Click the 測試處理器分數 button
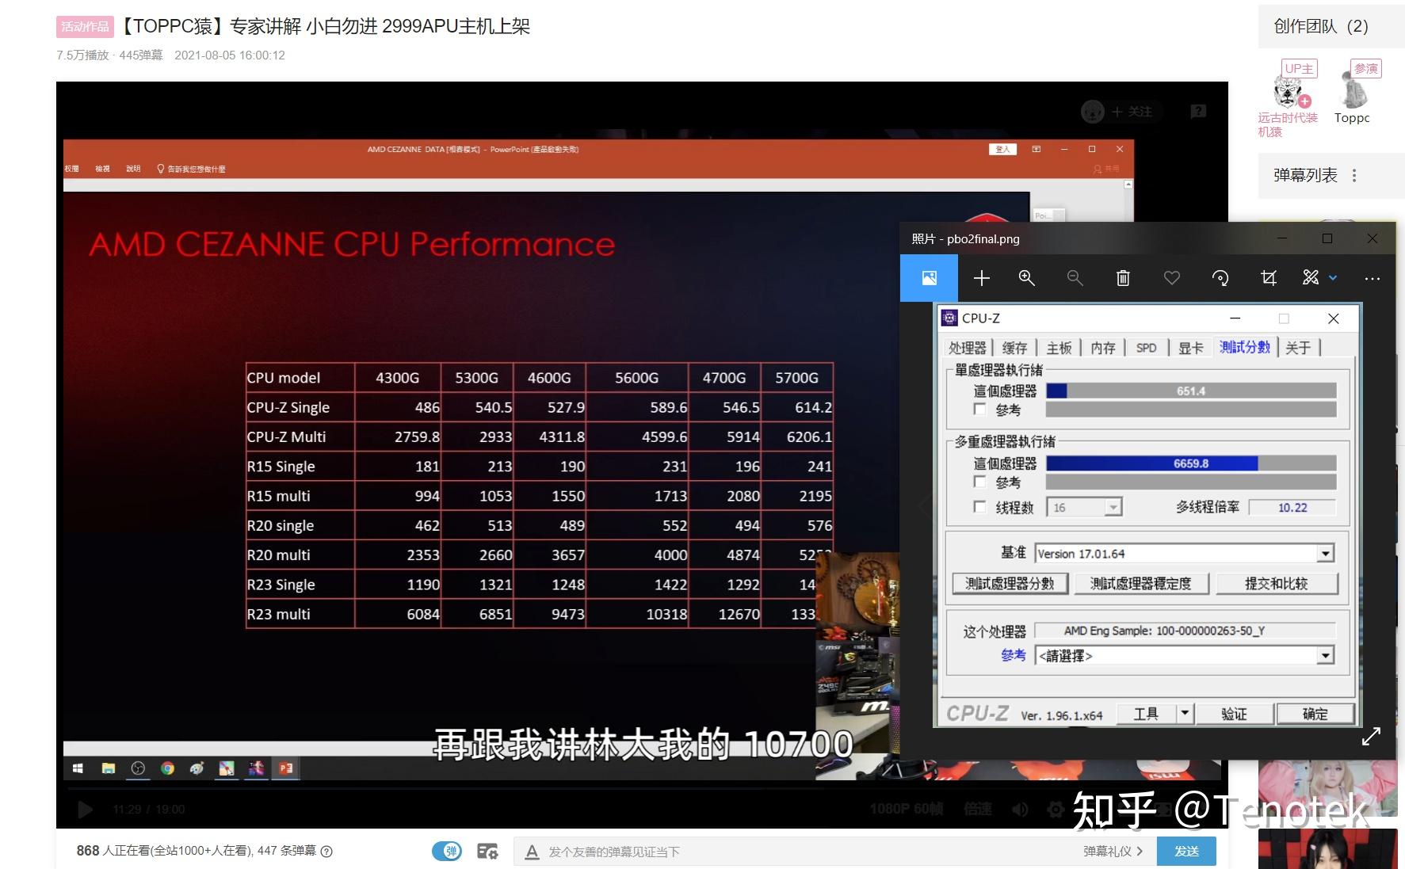 (1010, 583)
